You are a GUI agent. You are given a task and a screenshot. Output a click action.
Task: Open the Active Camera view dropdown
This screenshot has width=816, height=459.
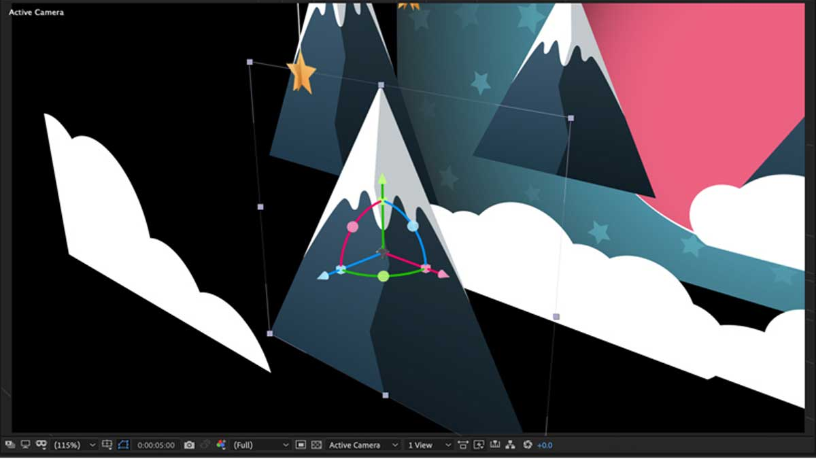pyautogui.click(x=363, y=445)
